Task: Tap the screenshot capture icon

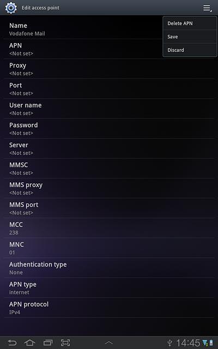Action: pyautogui.click(x=65, y=342)
